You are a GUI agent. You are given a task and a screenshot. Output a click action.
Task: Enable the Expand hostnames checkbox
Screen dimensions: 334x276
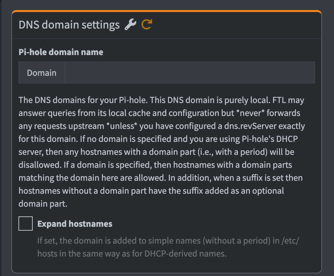[26, 224]
